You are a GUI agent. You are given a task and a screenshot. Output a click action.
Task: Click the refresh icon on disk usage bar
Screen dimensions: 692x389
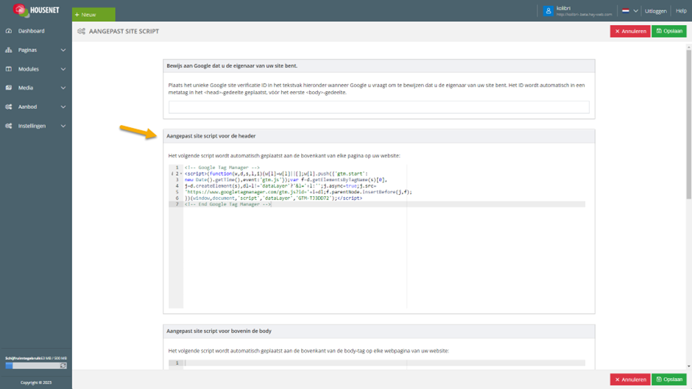63,365
